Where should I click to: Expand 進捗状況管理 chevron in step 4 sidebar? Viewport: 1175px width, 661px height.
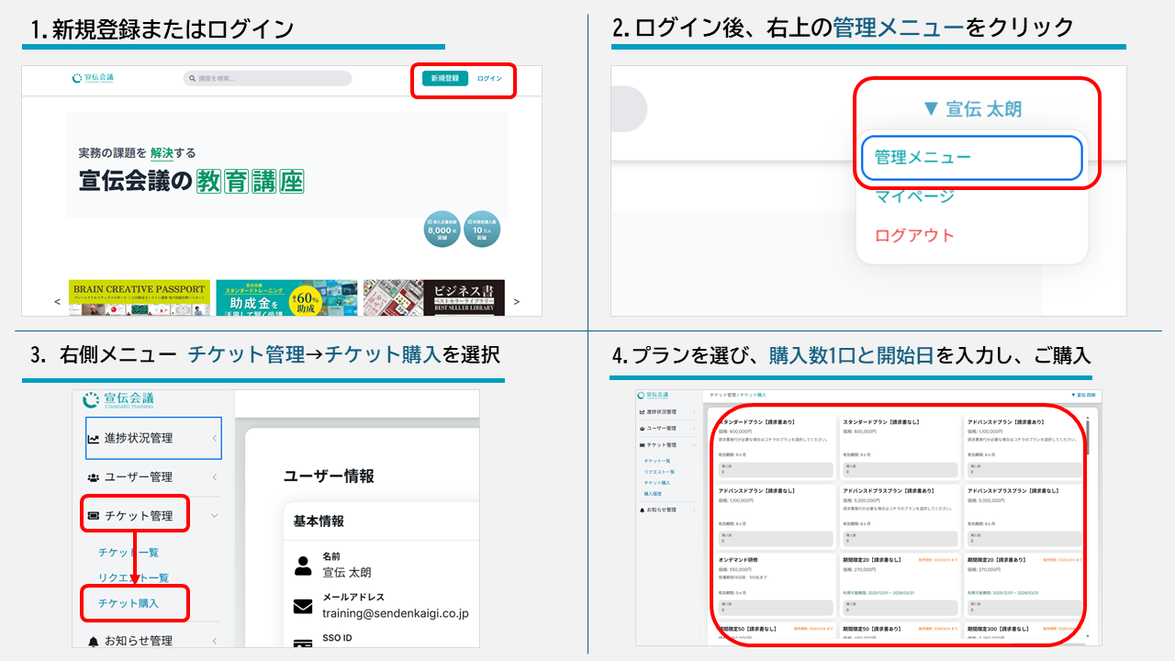[696, 412]
